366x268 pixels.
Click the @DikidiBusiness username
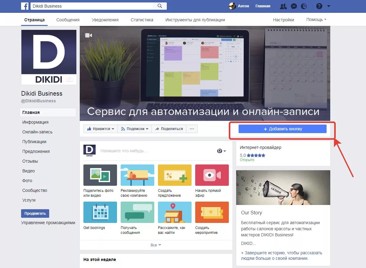[x=38, y=101]
